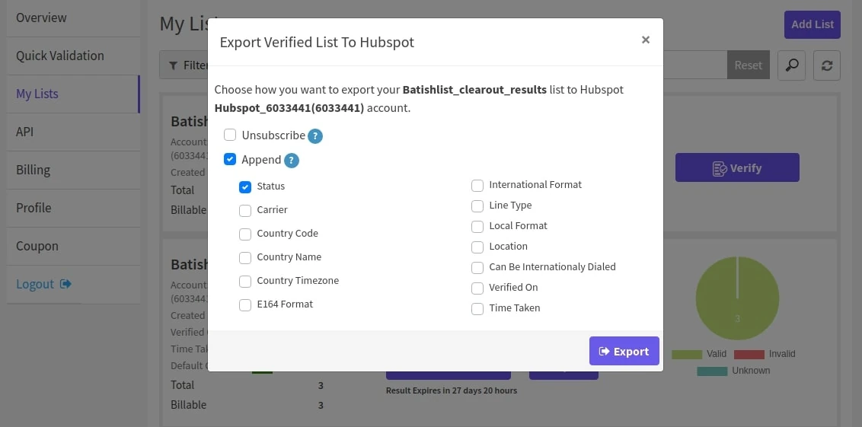
Task: Select the Country Name checkbox
Action: pos(245,258)
